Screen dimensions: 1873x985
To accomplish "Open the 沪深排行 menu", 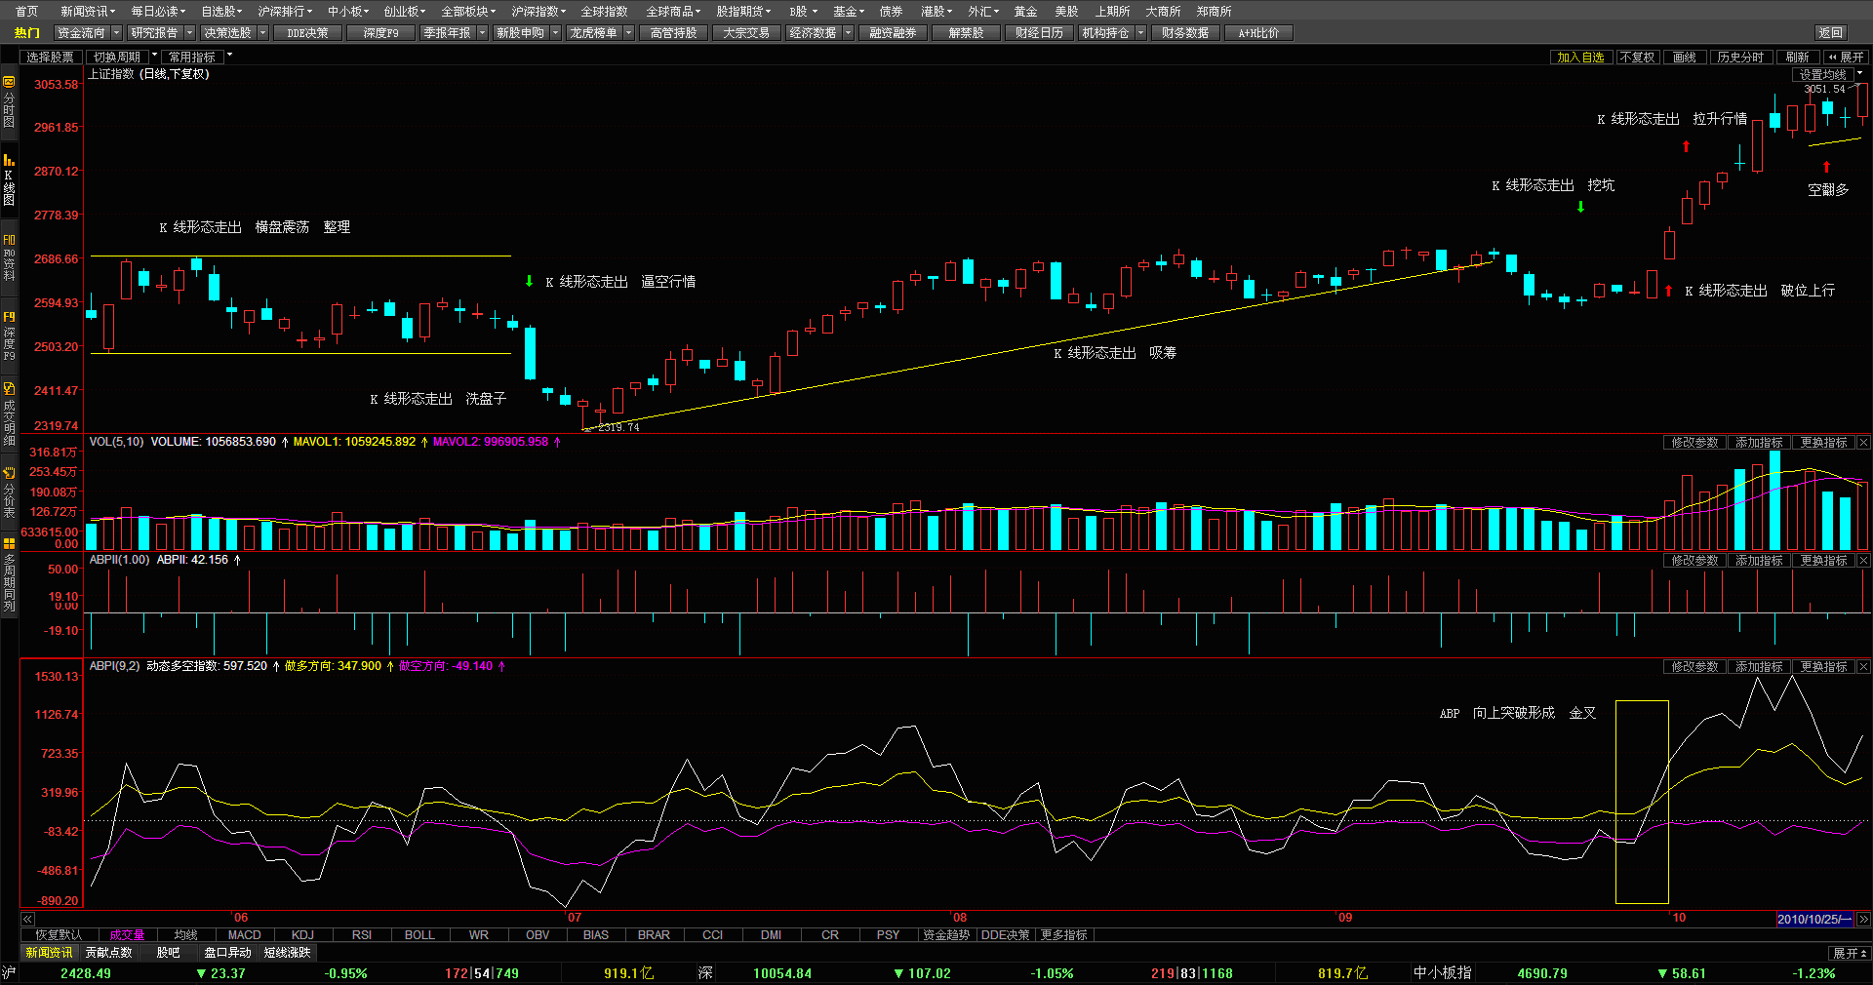I will [x=285, y=12].
